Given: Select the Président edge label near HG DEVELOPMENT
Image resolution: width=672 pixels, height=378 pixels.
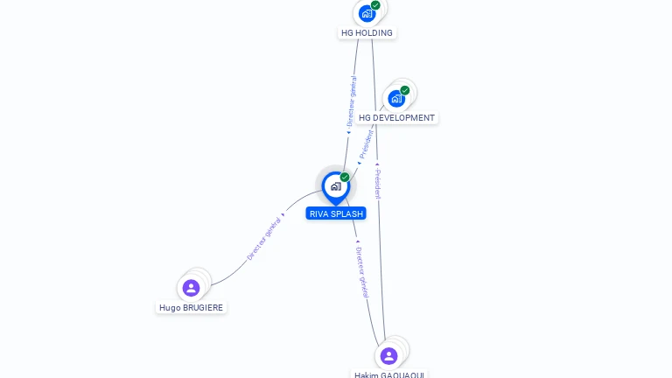Looking at the screenshot, I should 367,144.
